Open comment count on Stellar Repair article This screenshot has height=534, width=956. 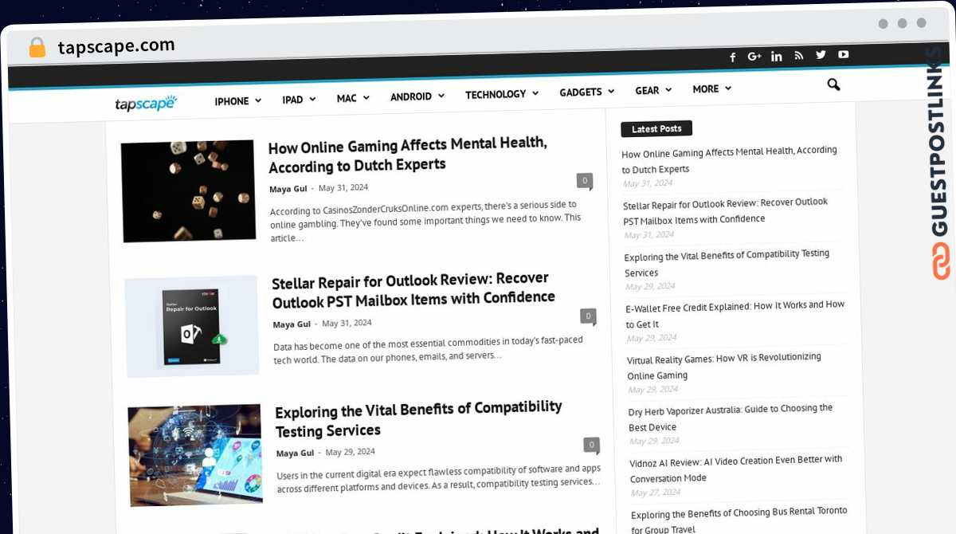click(x=588, y=316)
